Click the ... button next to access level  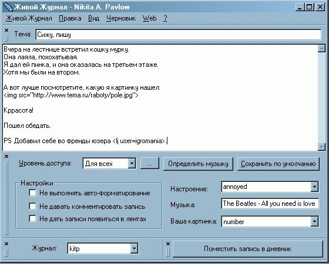[150, 164]
